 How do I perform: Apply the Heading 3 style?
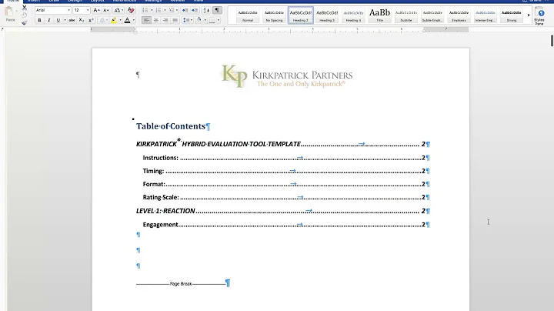coord(327,15)
